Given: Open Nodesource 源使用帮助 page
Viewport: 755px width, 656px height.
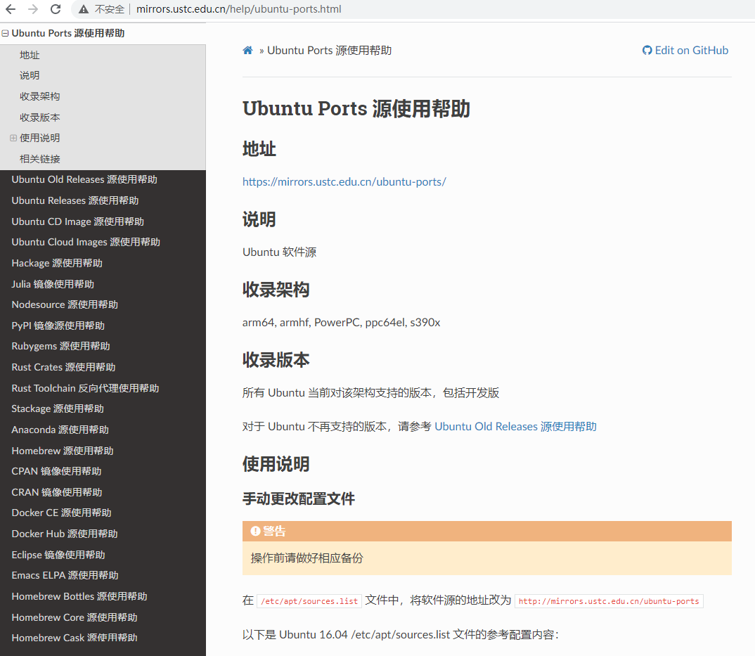Looking at the screenshot, I should tap(65, 304).
